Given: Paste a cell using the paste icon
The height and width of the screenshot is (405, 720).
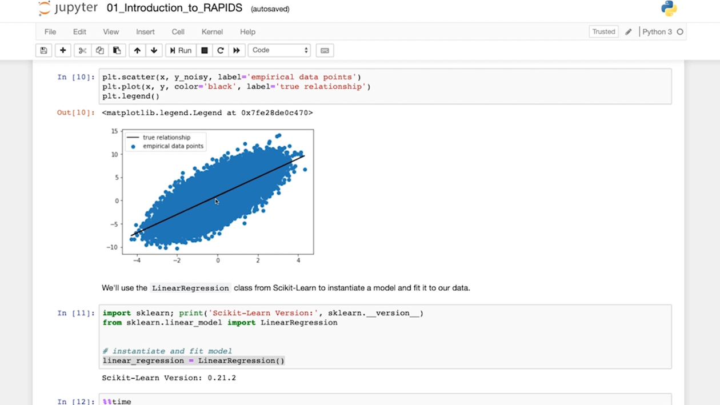Looking at the screenshot, I should [x=117, y=50].
